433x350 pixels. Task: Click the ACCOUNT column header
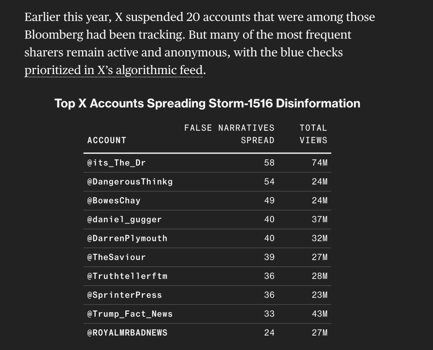107,141
